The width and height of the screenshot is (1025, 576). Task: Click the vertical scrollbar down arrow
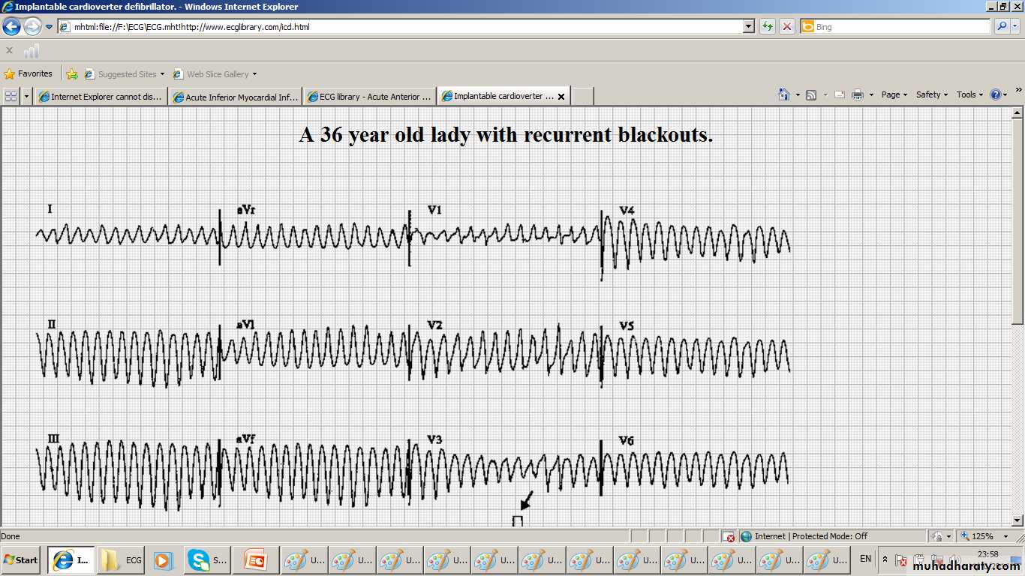coord(1017,520)
